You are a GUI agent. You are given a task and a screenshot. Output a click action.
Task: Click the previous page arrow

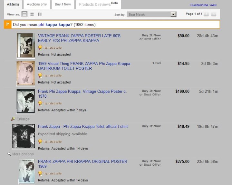pos(206,14)
